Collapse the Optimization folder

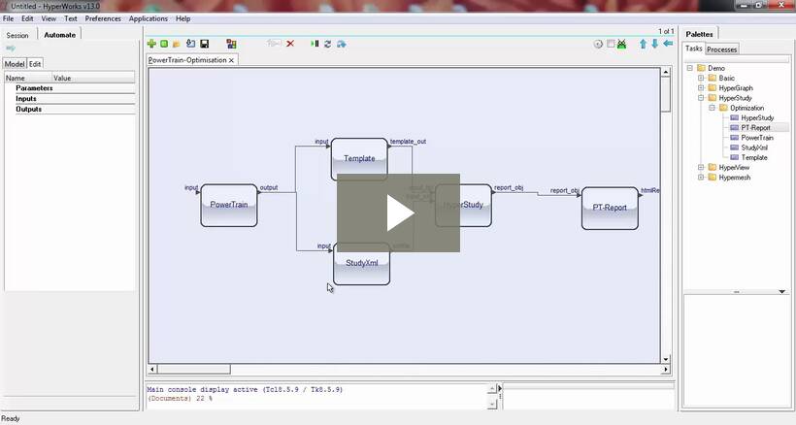[713, 108]
